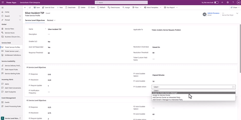Click the Resolution Clock Base value Raised On
241x120 pixels.
[x=156, y=47]
